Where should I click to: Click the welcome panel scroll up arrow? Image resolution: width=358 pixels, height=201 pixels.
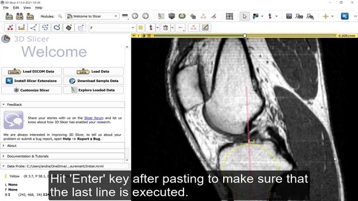point(127,47)
